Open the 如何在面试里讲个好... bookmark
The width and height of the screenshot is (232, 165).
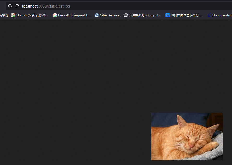click(183, 15)
